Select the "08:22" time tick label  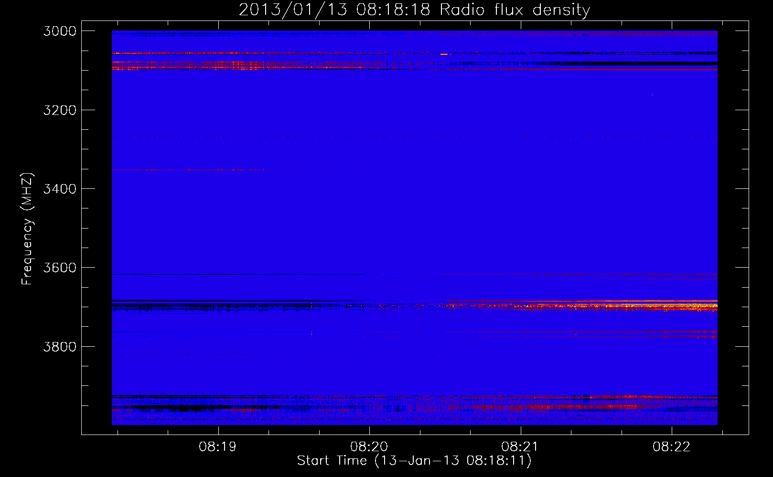672,446
